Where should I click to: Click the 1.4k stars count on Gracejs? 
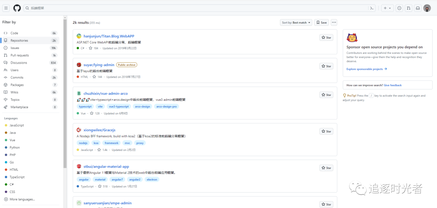click(x=103, y=150)
